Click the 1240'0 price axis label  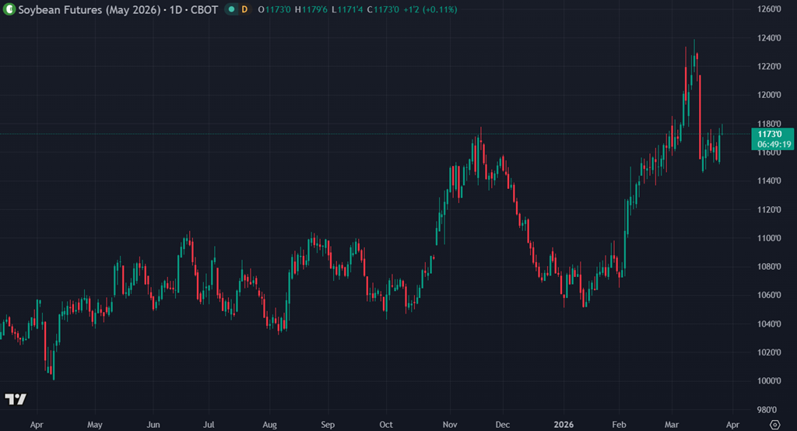(770, 38)
